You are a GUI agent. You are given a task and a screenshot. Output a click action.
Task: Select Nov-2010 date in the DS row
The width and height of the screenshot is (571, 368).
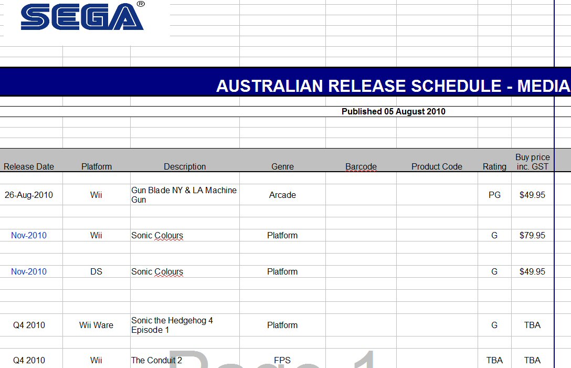[31, 271]
